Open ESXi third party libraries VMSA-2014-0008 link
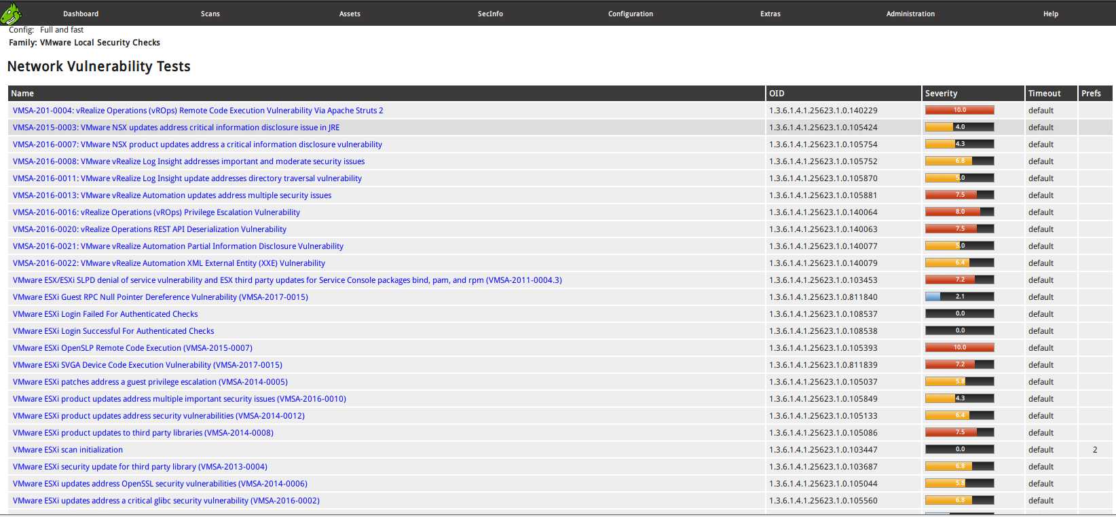The height and width of the screenshot is (517, 1116). tap(143, 433)
